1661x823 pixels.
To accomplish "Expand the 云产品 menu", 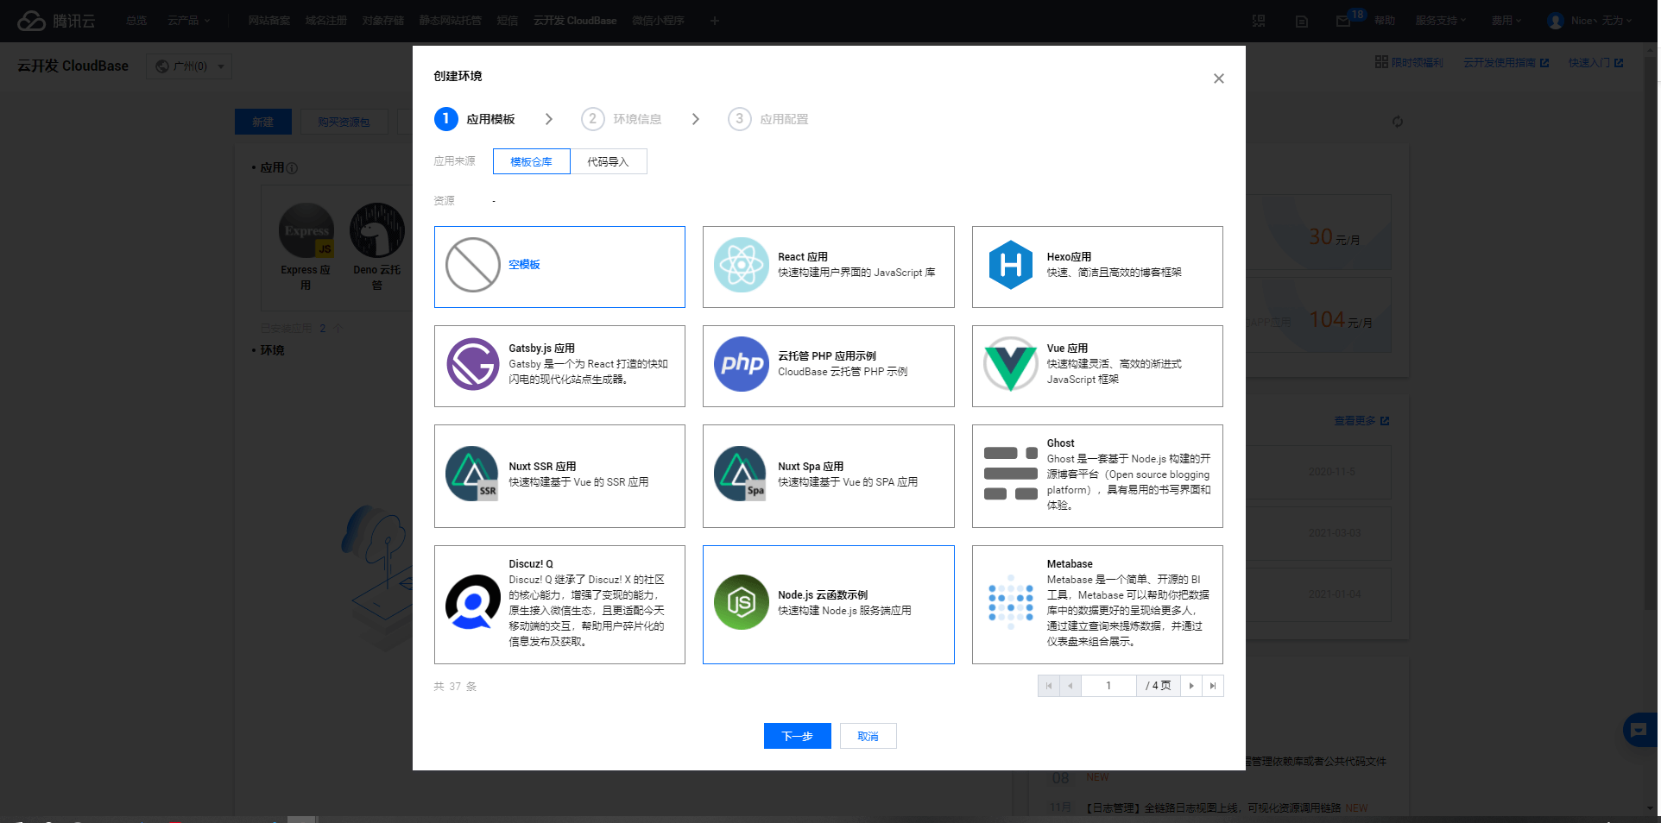I will (x=188, y=21).
